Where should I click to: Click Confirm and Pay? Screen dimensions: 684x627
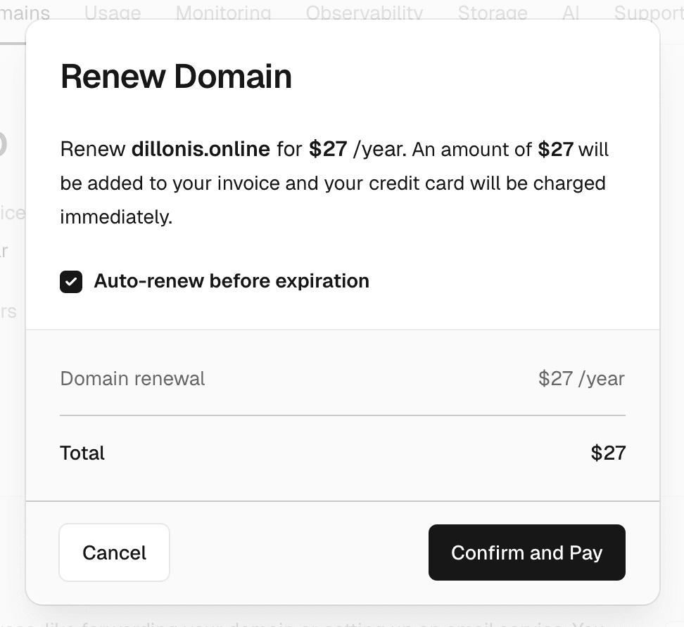click(526, 552)
